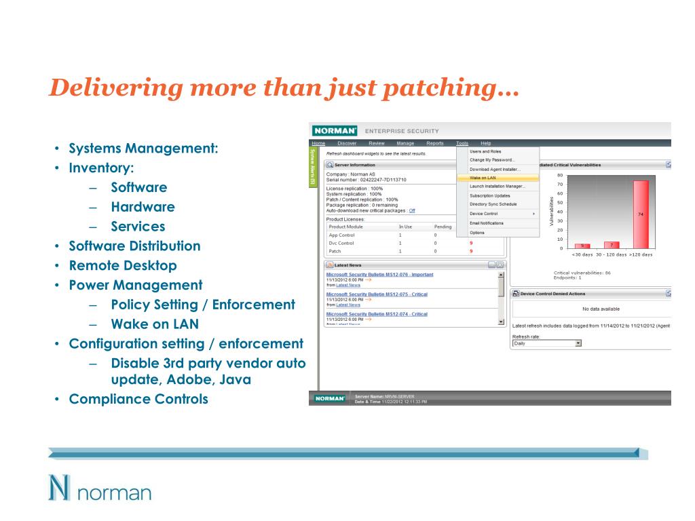Click the tall >120 days bar showing 74
The height and width of the screenshot is (521, 695).
coord(641,214)
